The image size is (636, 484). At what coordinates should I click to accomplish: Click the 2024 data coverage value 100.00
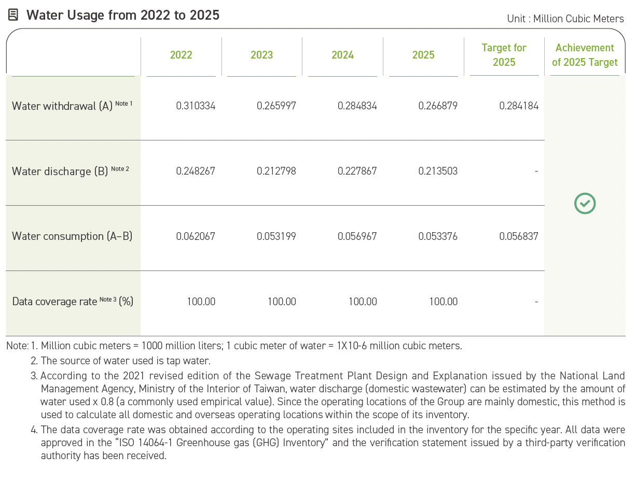click(x=363, y=301)
